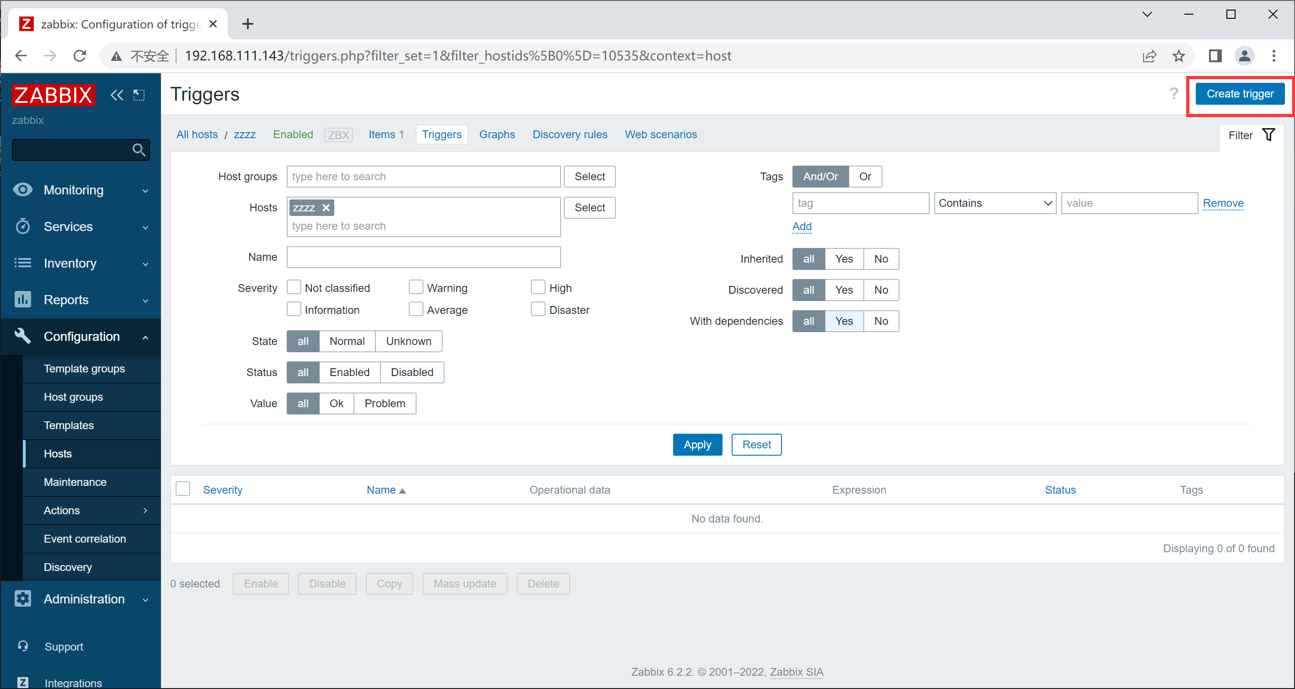This screenshot has width=1295, height=689.
Task: Reload the page with browser refresh icon
Action: coord(80,55)
